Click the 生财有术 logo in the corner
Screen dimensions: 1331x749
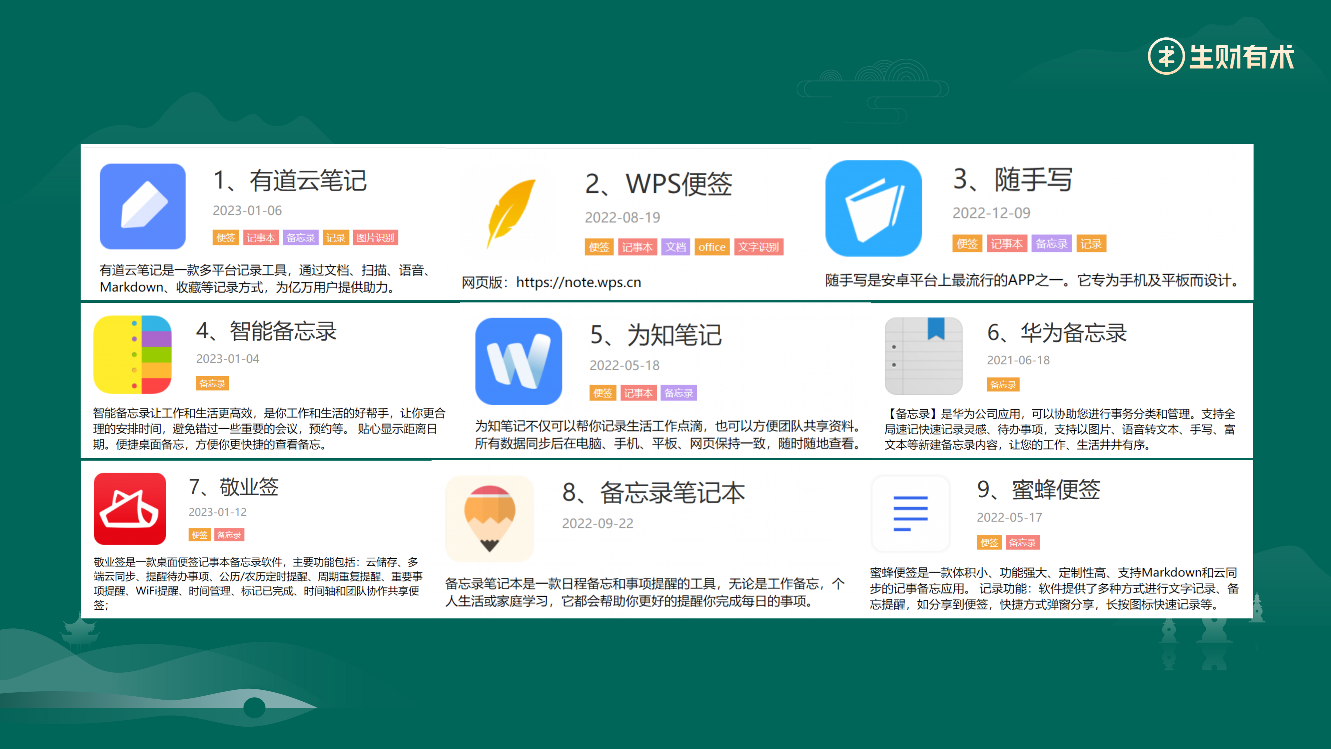(x=1221, y=56)
